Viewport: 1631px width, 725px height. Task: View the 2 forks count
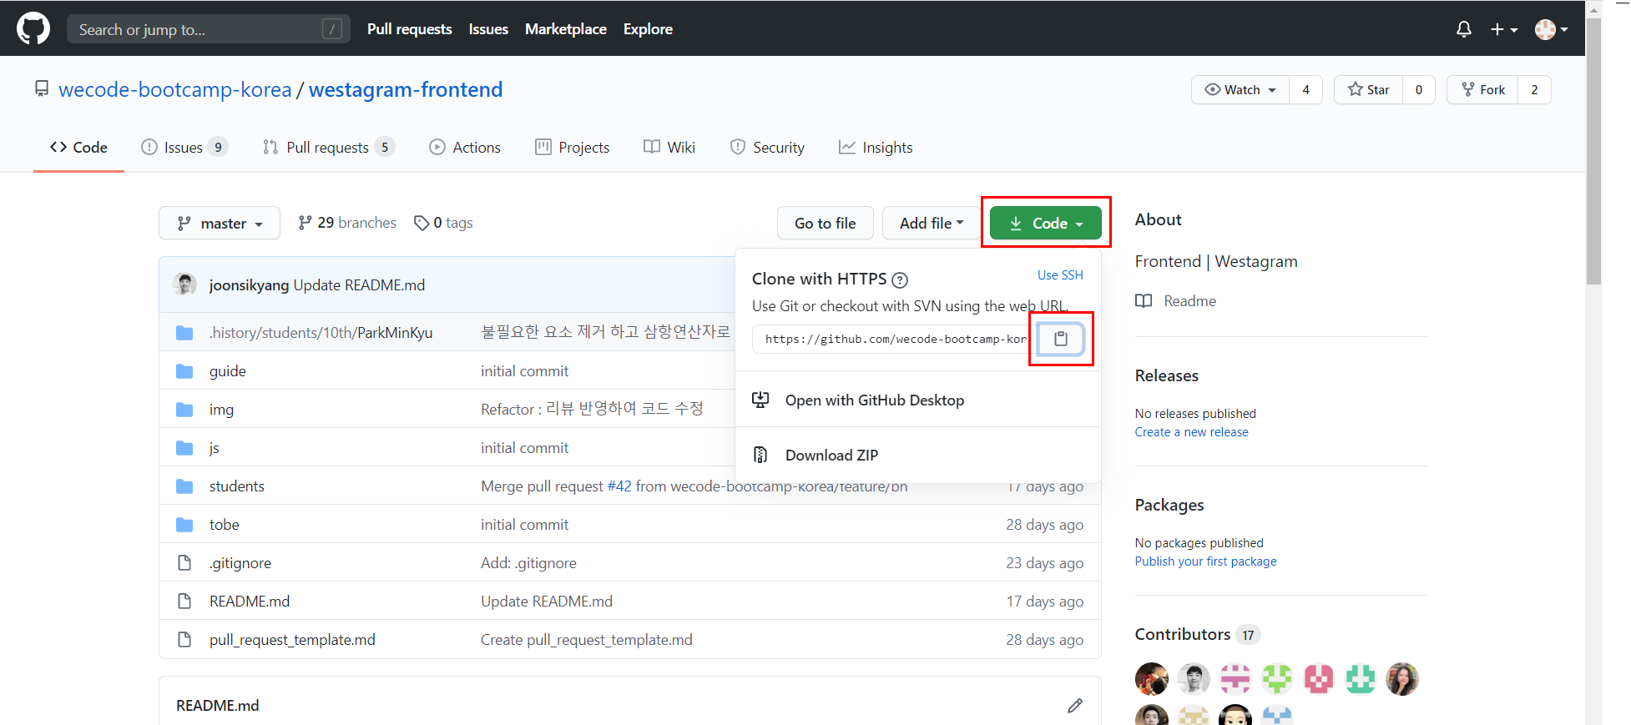[x=1535, y=89]
